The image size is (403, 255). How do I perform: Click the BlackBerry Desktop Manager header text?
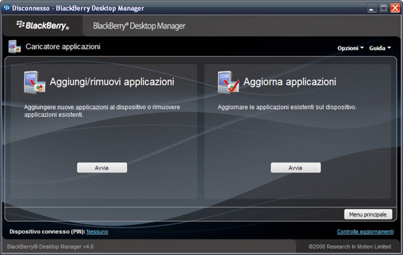[139, 26]
